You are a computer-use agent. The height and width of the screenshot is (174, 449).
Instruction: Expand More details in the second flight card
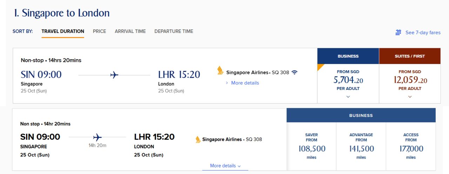(x=225, y=166)
